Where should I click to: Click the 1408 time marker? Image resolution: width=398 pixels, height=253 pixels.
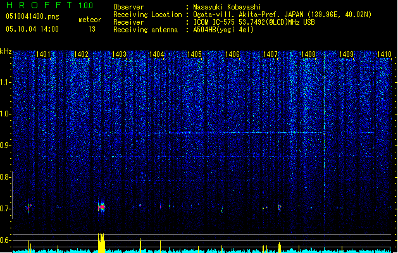click(308, 54)
